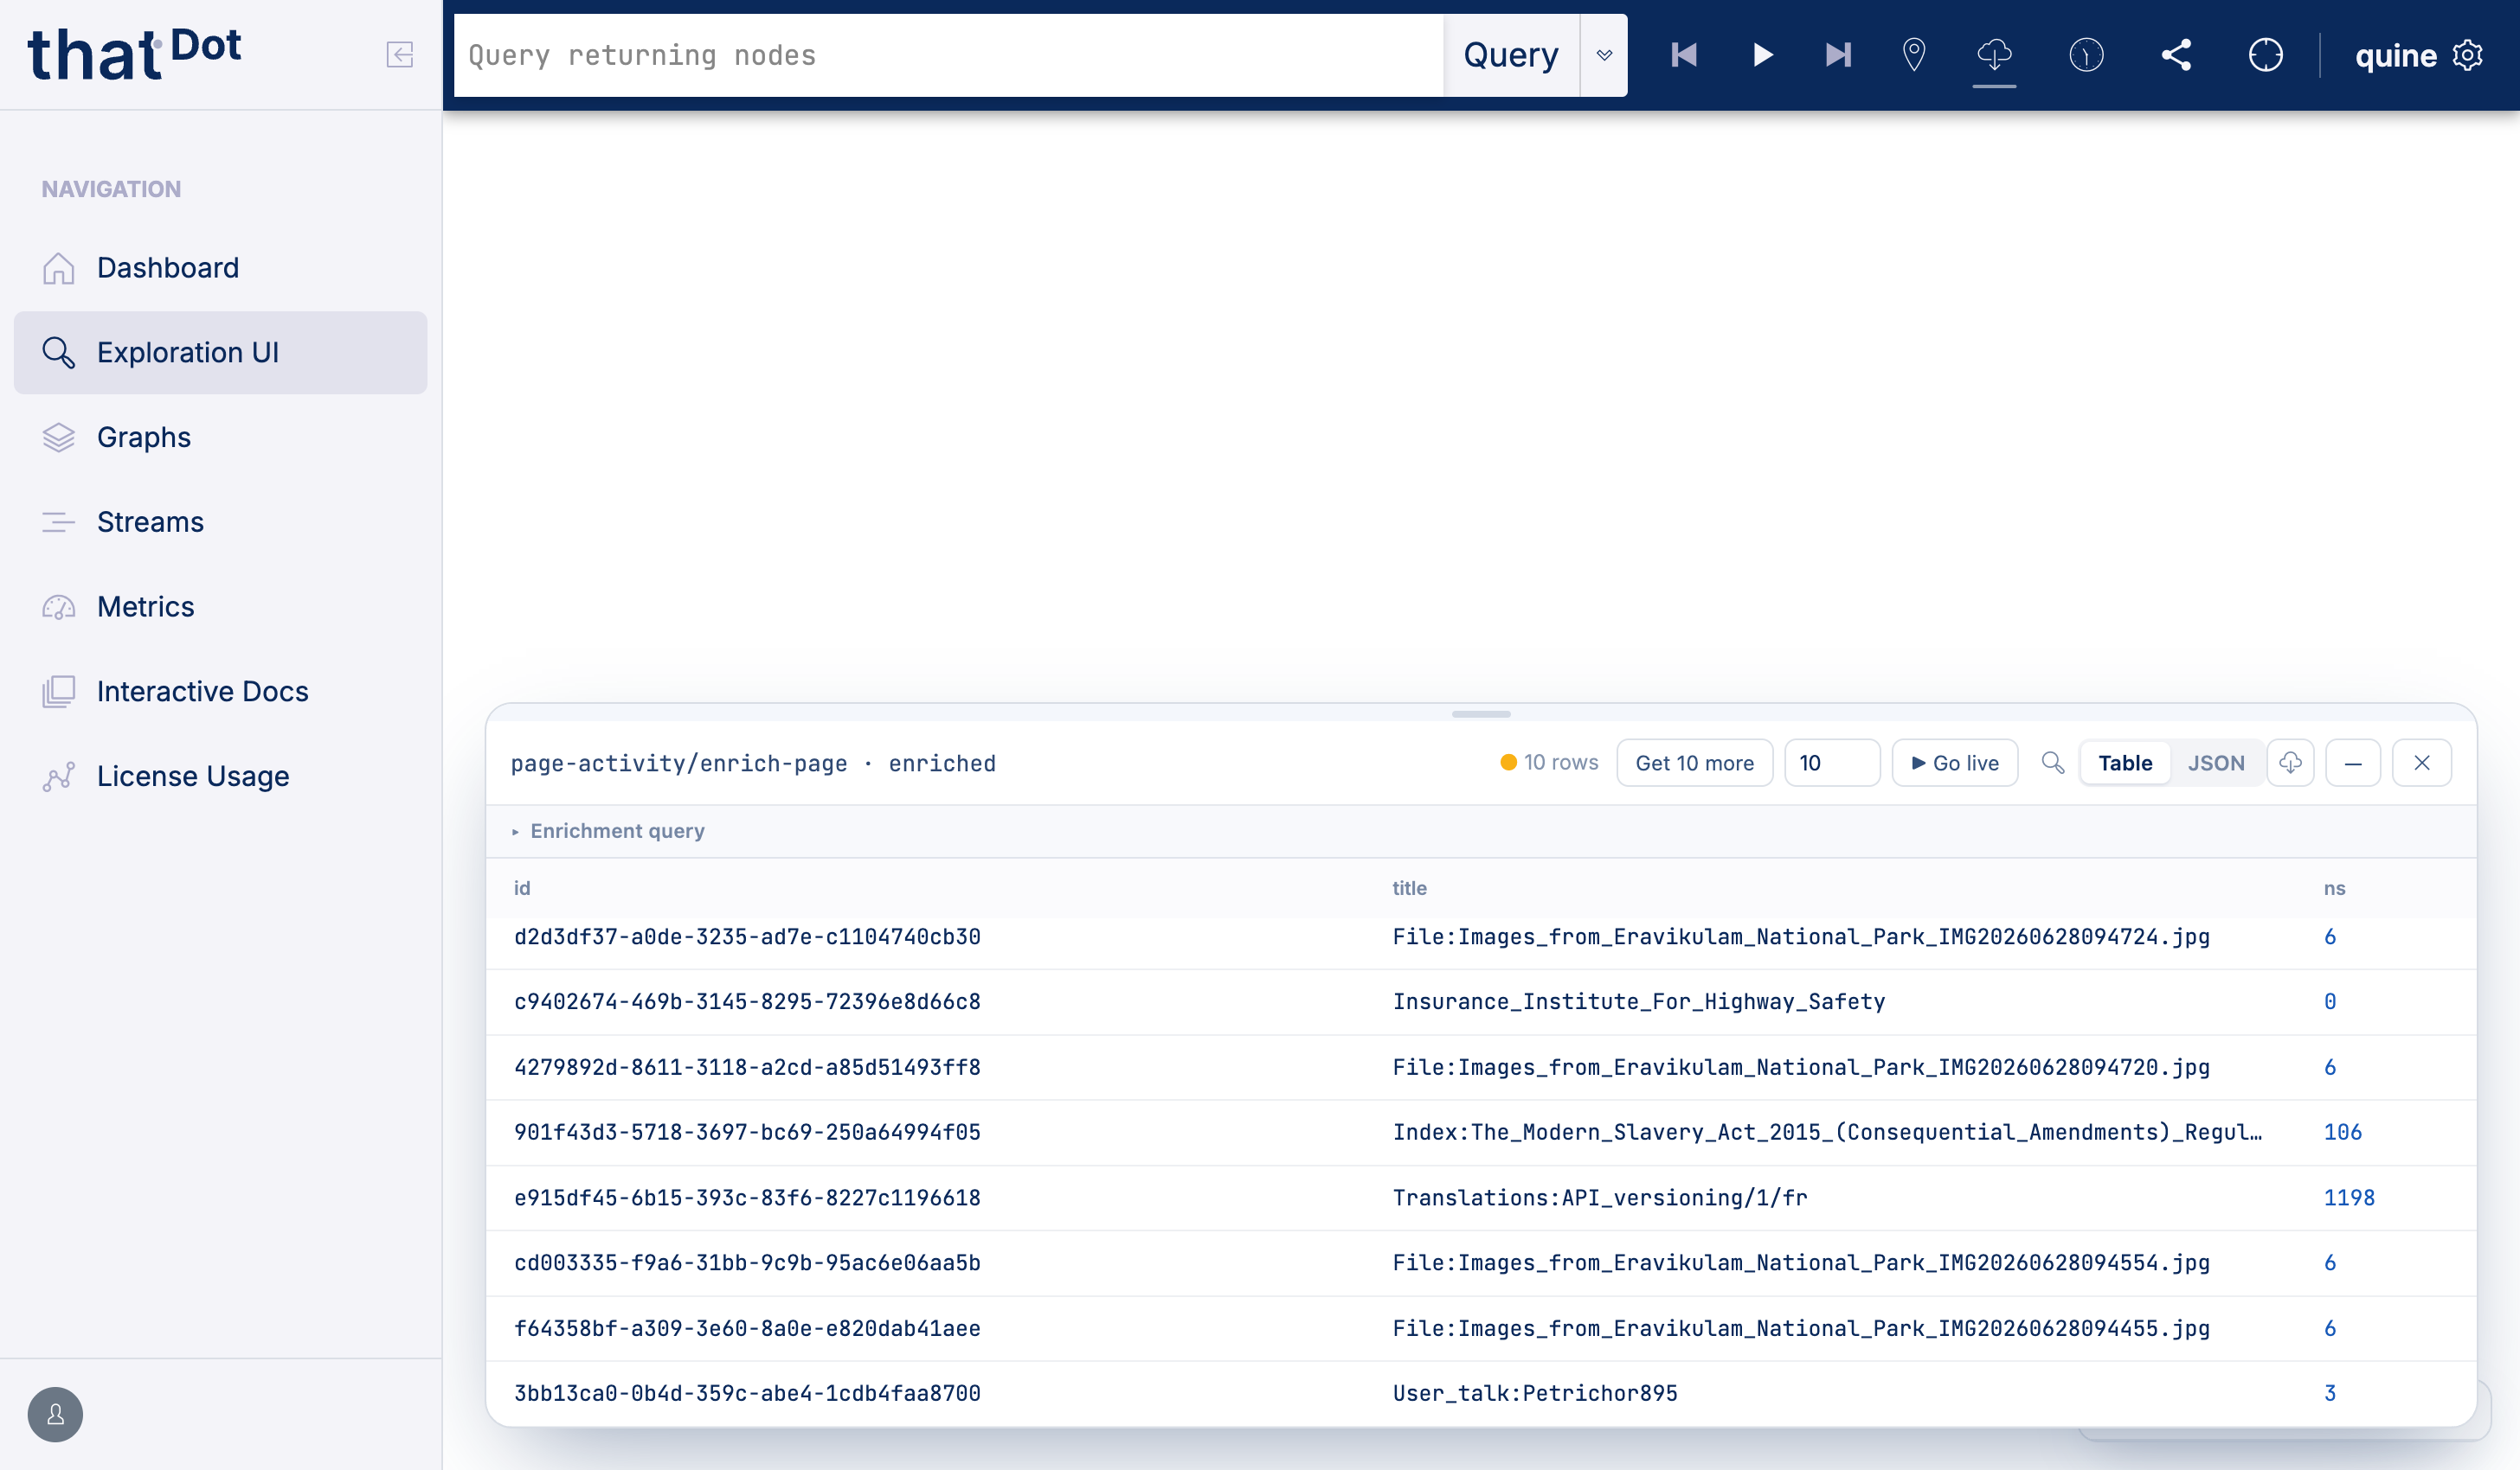The height and width of the screenshot is (1470, 2520).
Task: Select id c9402674-469b-3145-8295-72396e8d66c8
Action: 747,1001
